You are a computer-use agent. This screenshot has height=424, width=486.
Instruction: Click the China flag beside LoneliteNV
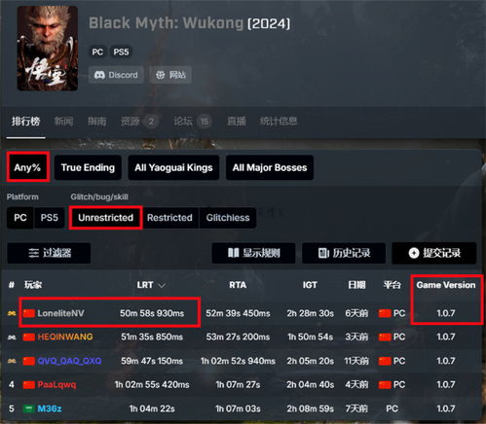29,313
